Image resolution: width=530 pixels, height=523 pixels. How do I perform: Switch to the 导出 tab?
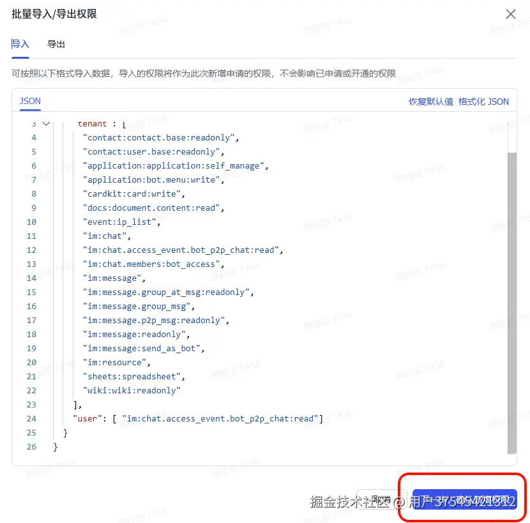coord(56,44)
